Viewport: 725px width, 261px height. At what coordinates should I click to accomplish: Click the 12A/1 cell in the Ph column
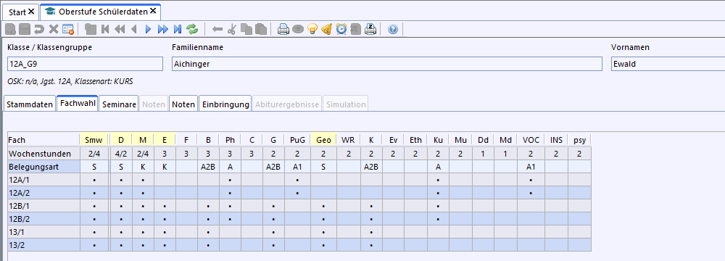pos(230,179)
